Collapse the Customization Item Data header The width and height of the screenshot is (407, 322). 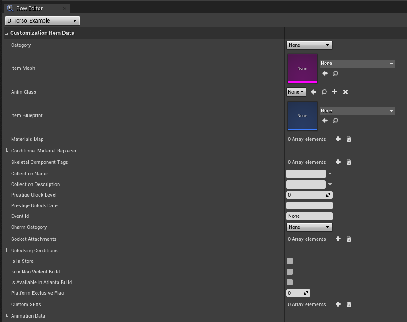[7, 33]
